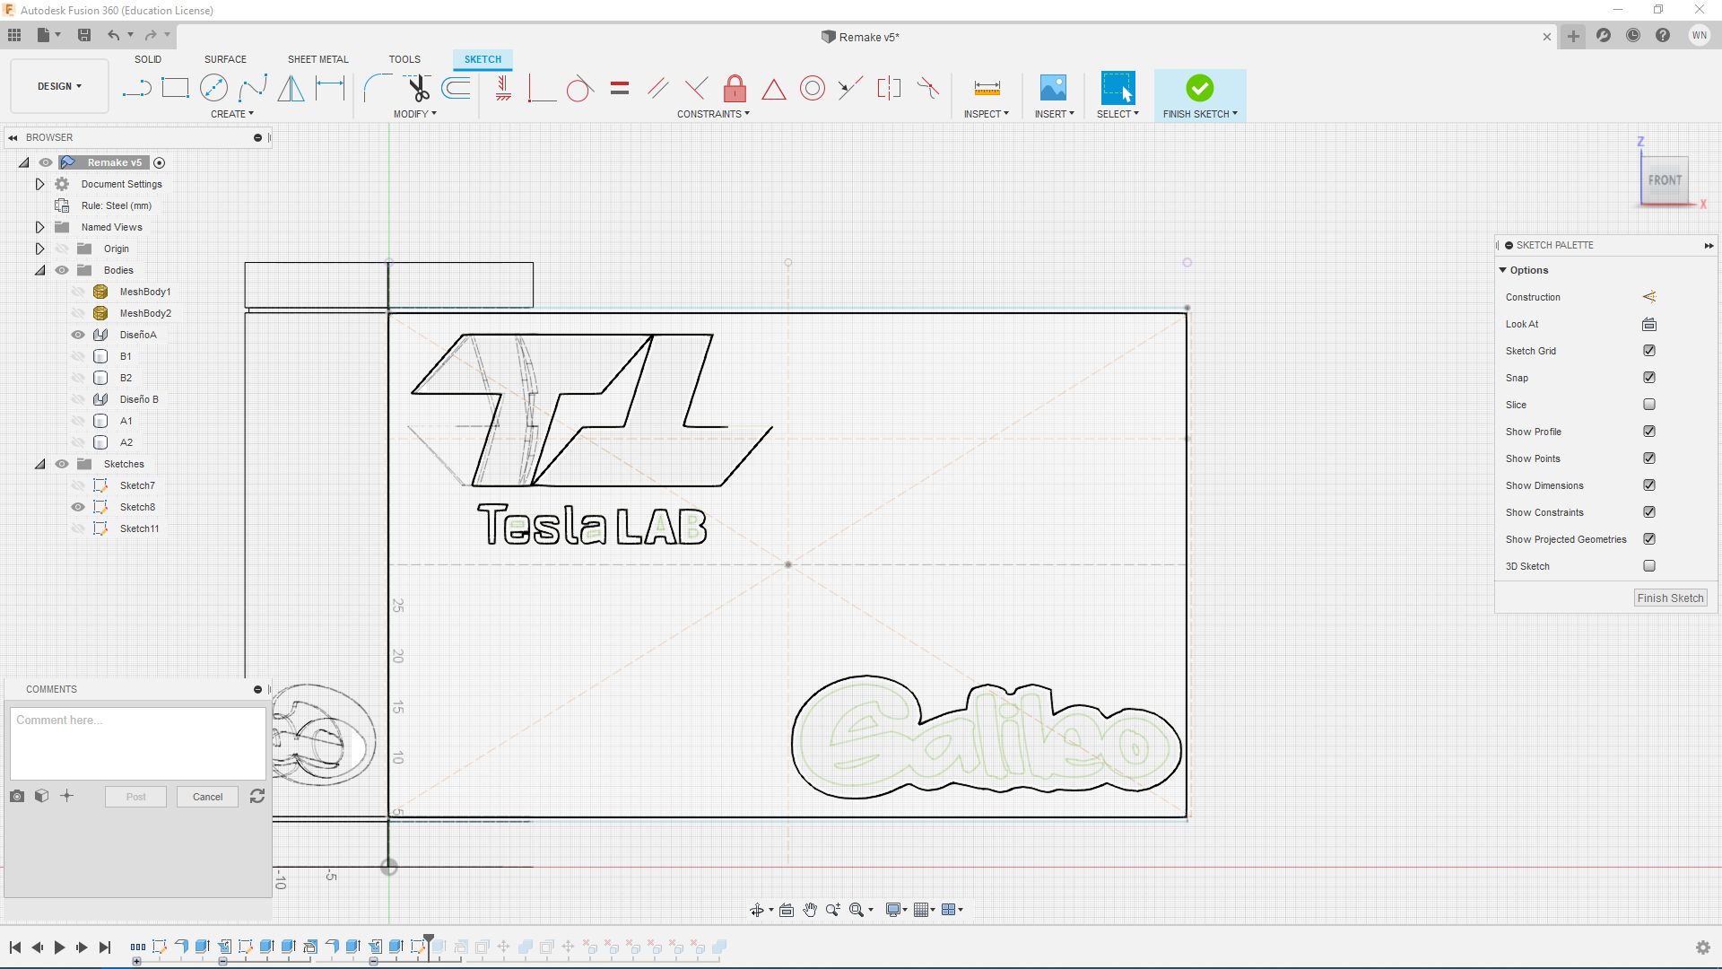The image size is (1722, 969).
Task: Click the Finish Sketch palette button
Action: point(1669,598)
